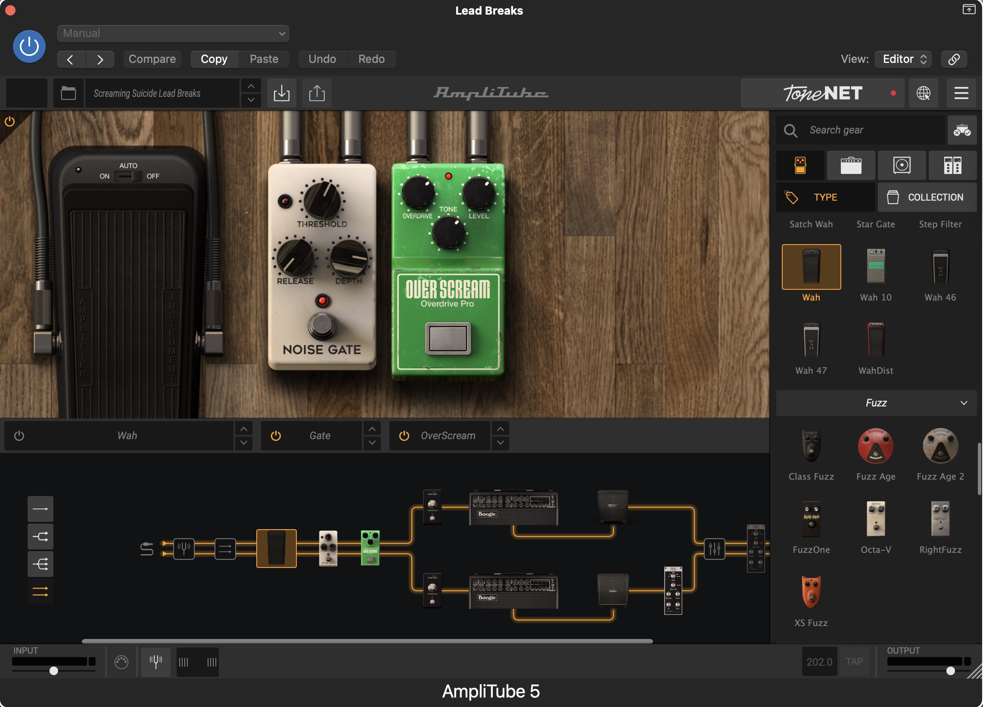Image resolution: width=983 pixels, height=707 pixels.
Task: Click the OverScream slot up arrow
Action: pos(501,429)
